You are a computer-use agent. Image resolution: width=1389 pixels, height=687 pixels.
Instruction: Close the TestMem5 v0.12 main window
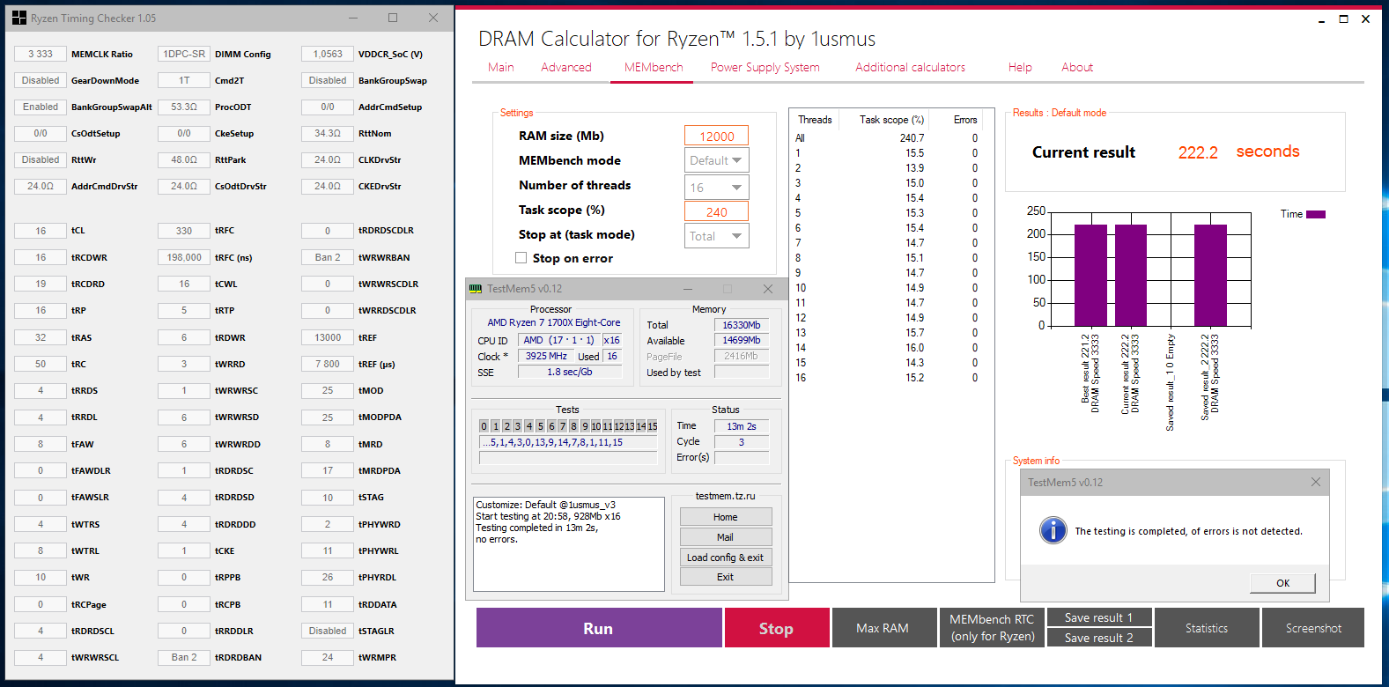768,289
